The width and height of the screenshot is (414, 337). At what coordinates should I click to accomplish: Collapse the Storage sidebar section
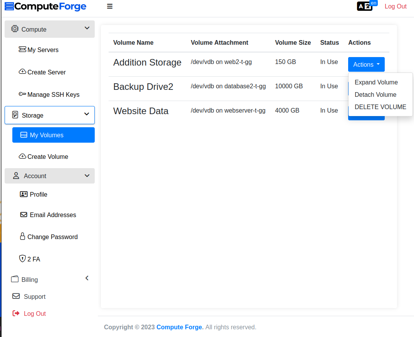(x=87, y=115)
